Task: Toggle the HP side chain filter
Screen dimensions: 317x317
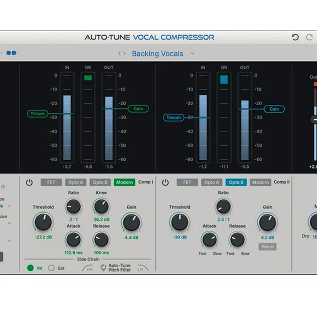Action: pyautogui.click(x=88, y=269)
